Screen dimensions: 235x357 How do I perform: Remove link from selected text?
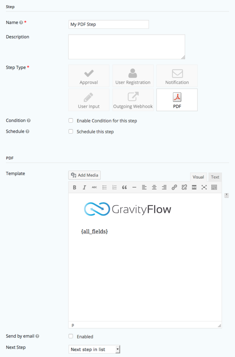coord(184,187)
